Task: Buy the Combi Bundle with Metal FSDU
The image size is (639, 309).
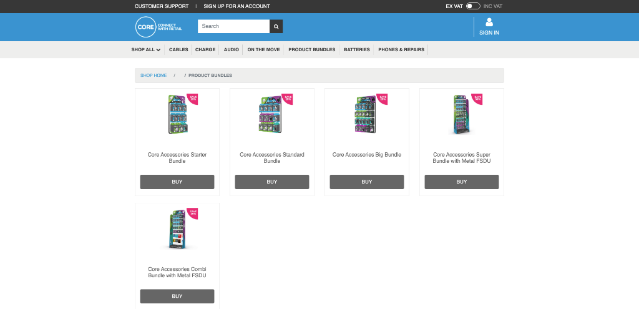Action: (x=177, y=297)
